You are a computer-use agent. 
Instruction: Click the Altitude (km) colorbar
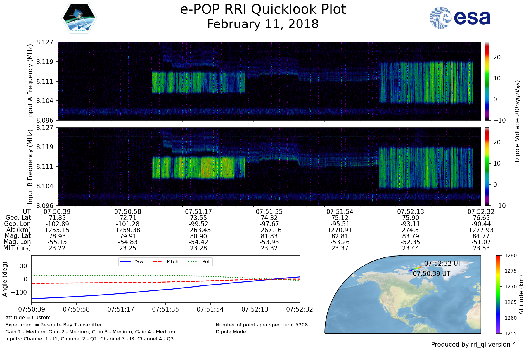[x=498, y=294]
